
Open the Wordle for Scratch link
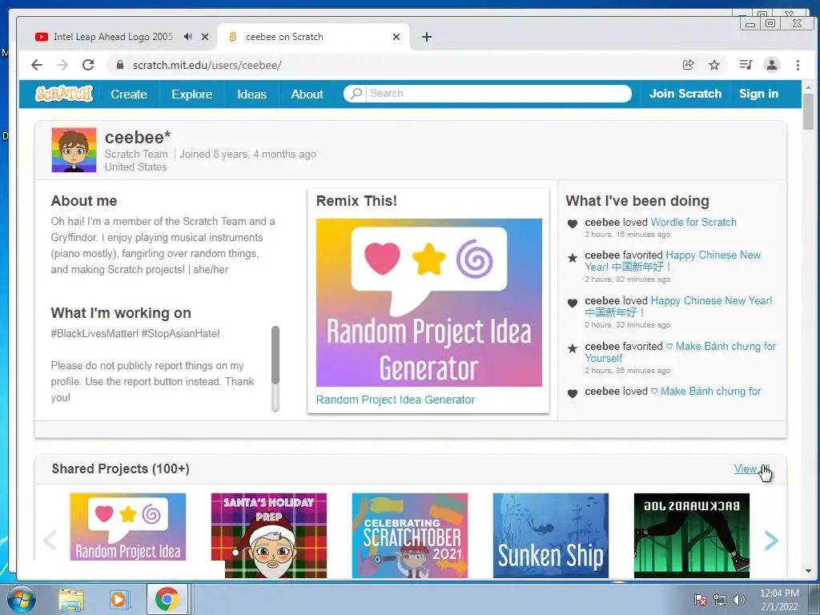(693, 223)
